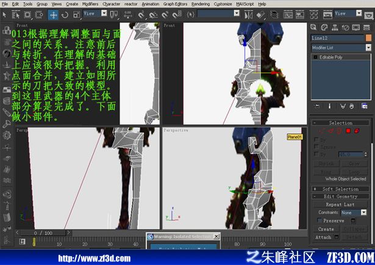Open Select by Name tool
This screenshot has height=265, width=375.
16,15
